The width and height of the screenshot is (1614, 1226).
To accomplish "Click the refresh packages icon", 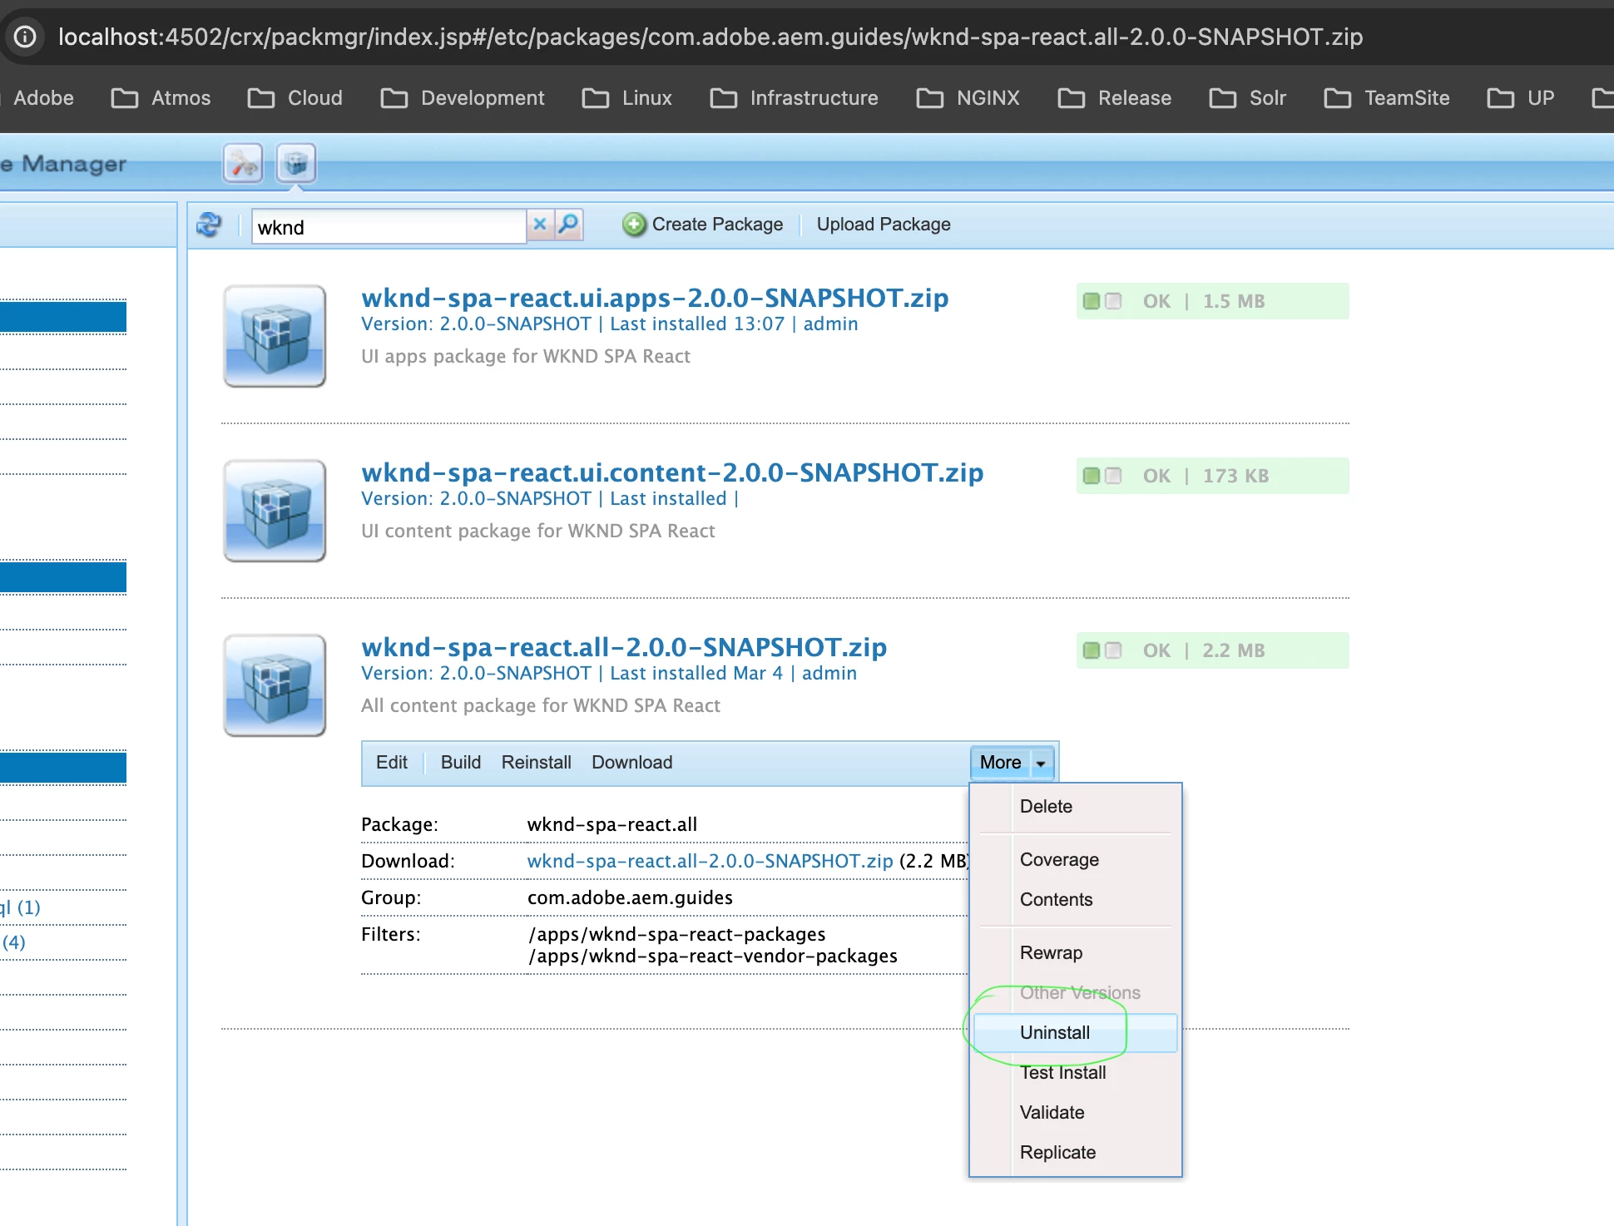I will 209,225.
